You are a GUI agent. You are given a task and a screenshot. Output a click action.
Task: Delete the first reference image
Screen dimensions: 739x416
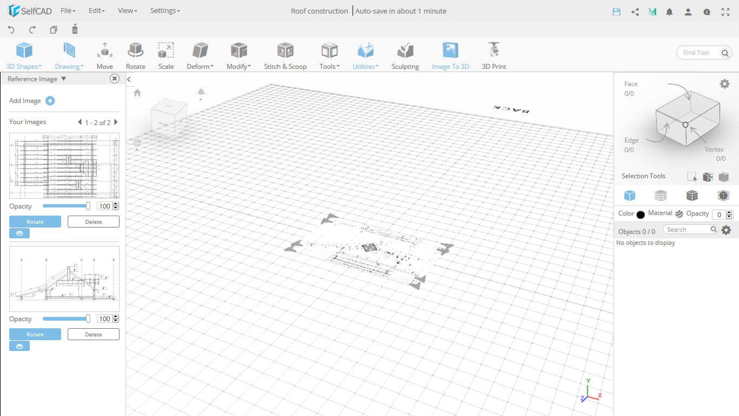[94, 222]
